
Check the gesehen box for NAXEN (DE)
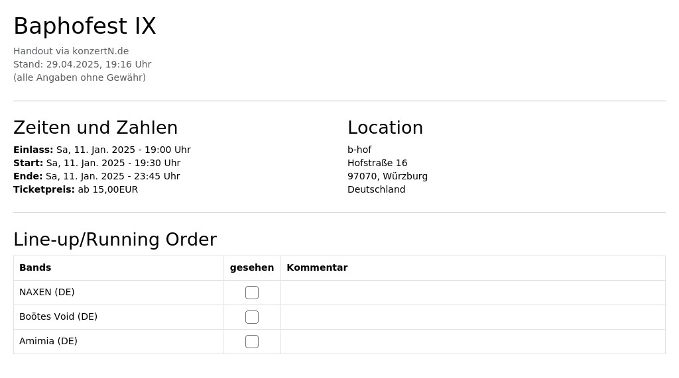251,293
